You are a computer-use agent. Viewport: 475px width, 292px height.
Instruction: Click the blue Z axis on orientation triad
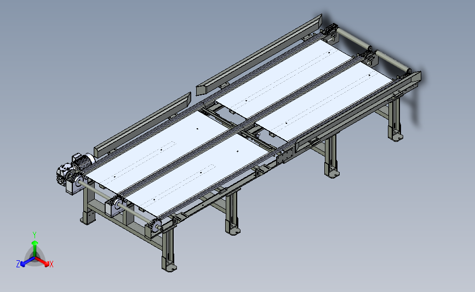[x=27, y=262]
